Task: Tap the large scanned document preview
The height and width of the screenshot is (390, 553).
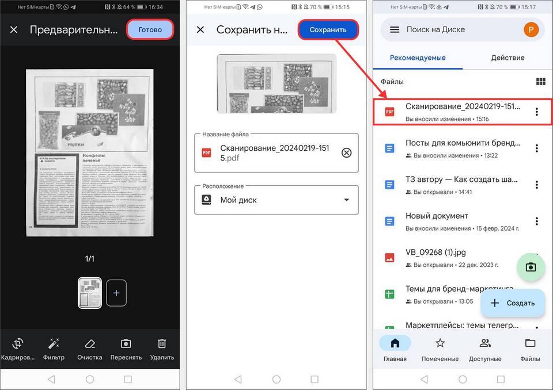Action: click(x=90, y=152)
